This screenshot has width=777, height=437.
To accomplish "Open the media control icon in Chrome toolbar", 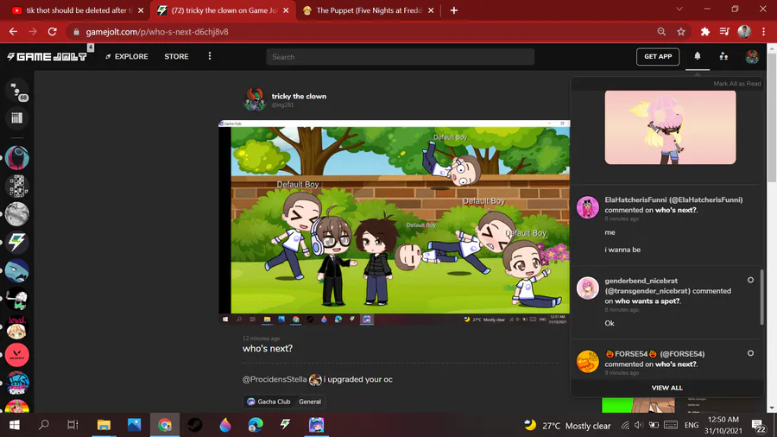I will (x=724, y=32).
